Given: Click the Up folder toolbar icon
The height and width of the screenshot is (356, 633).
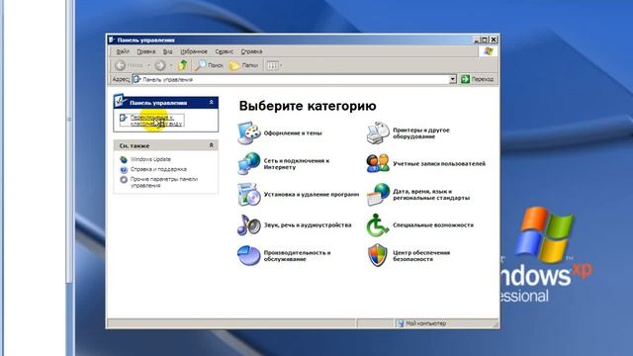Looking at the screenshot, I should click(x=182, y=65).
